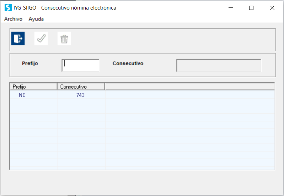The width and height of the screenshot is (284, 196).
Task: Sort by the Prefijo column header
Action: pos(33,87)
